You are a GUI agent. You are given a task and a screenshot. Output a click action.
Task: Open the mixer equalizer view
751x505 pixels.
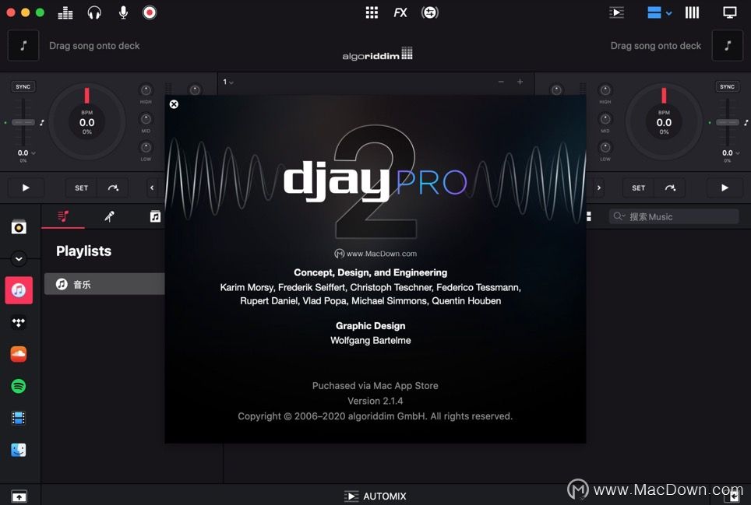(65, 13)
